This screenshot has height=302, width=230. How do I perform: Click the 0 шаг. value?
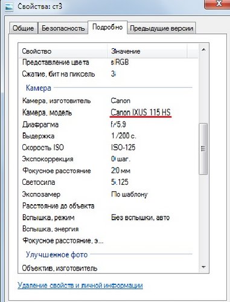(x=121, y=159)
